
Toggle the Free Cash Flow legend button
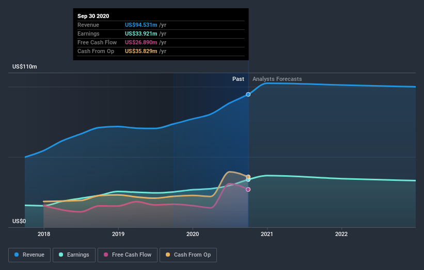(x=128, y=255)
